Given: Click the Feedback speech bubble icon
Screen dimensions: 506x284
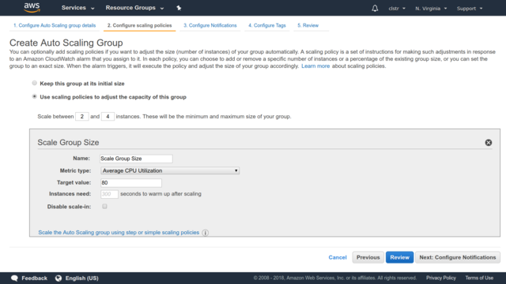Looking at the screenshot, I should coord(14,278).
